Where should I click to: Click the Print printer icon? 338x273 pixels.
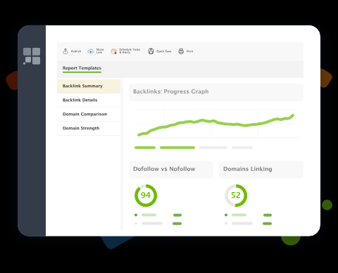[181, 51]
